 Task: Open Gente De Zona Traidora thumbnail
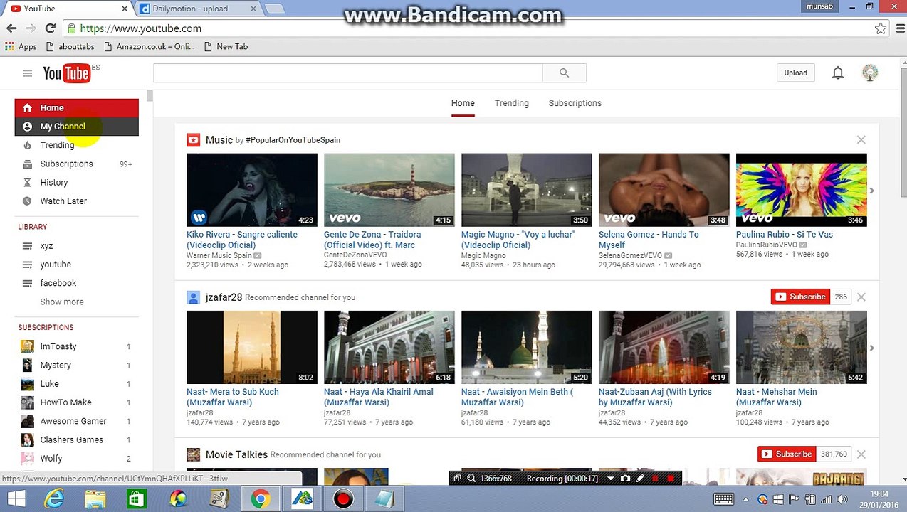pos(389,190)
